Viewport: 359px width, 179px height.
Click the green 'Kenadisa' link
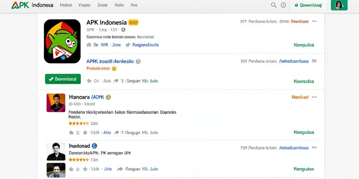pyautogui.click(x=304, y=81)
